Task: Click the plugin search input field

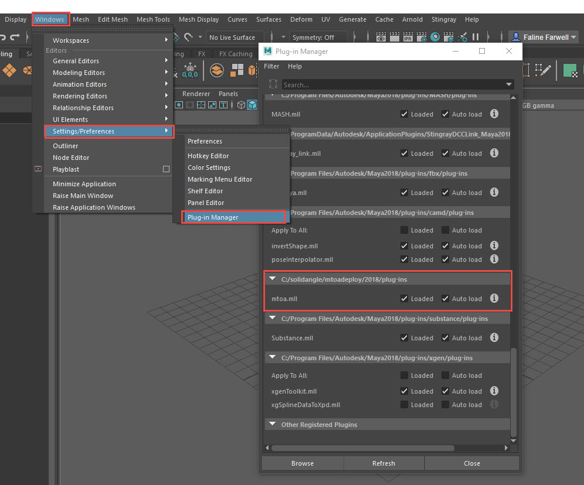Action: click(393, 84)
